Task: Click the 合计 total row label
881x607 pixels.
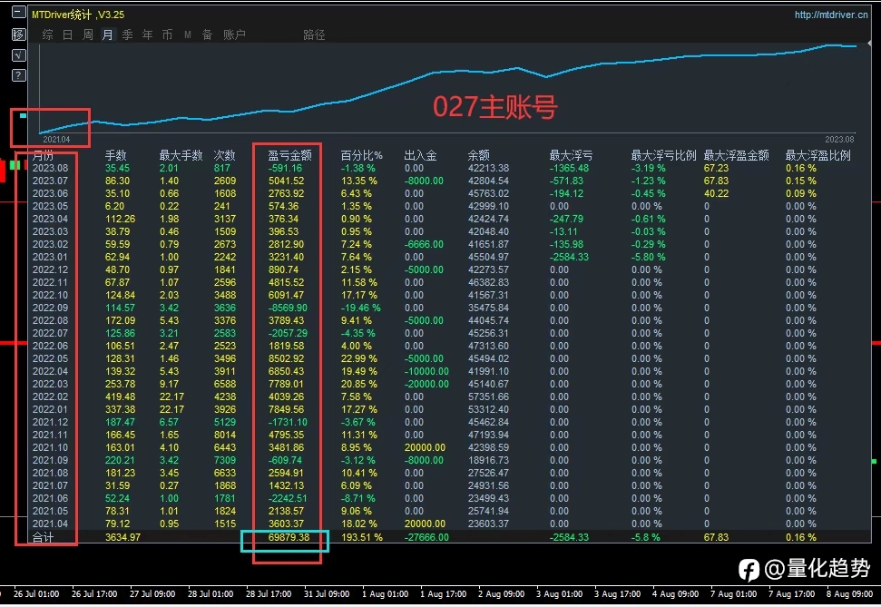Action: [x=43, y=537]
